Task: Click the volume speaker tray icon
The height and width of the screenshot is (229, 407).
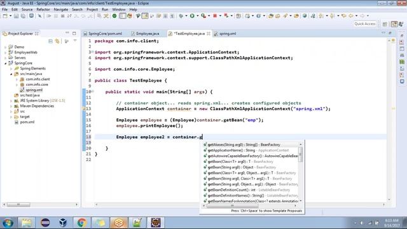Action: (362, 223)
